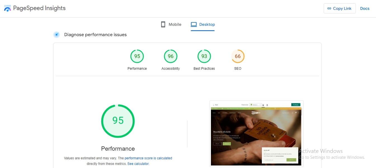Click the SEO label

pyautogui.click(x=238, y=69)
